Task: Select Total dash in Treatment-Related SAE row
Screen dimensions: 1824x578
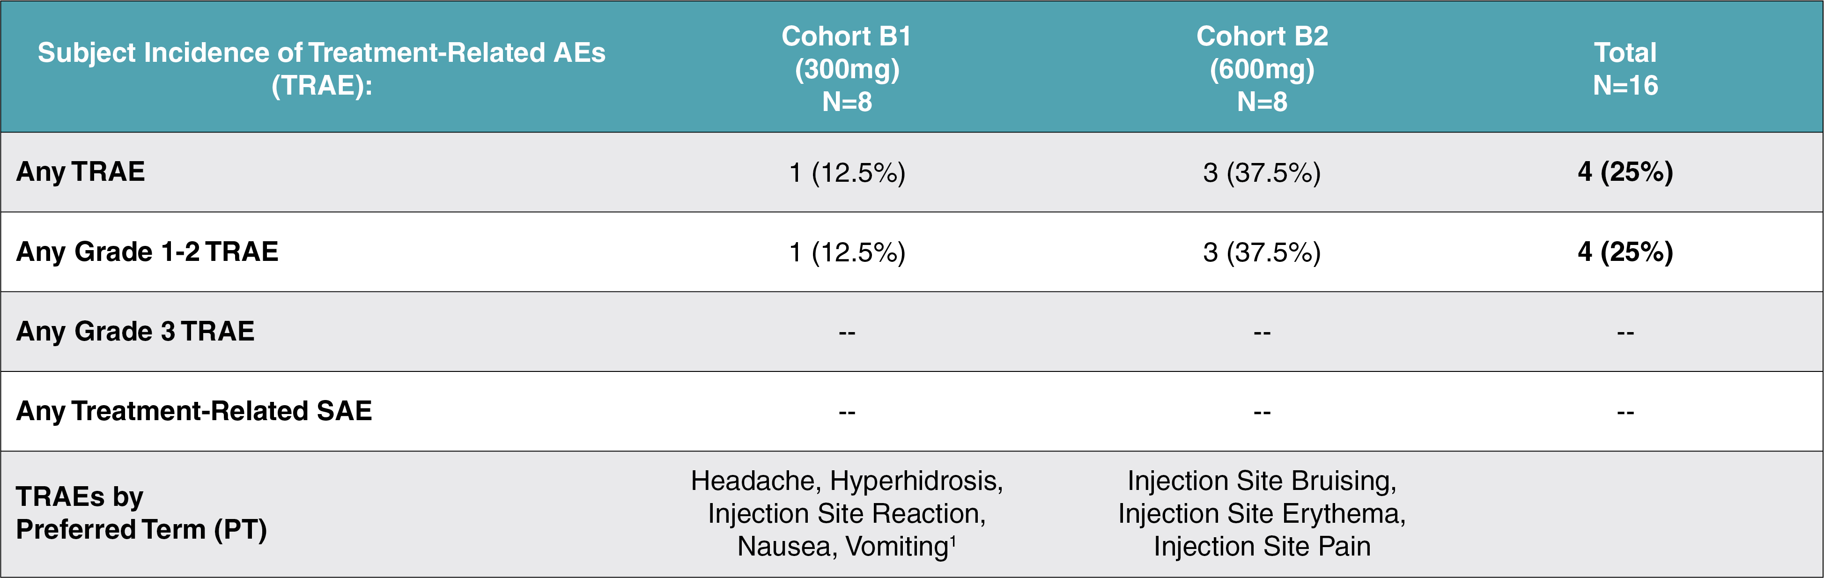Action: (1625, 412)
